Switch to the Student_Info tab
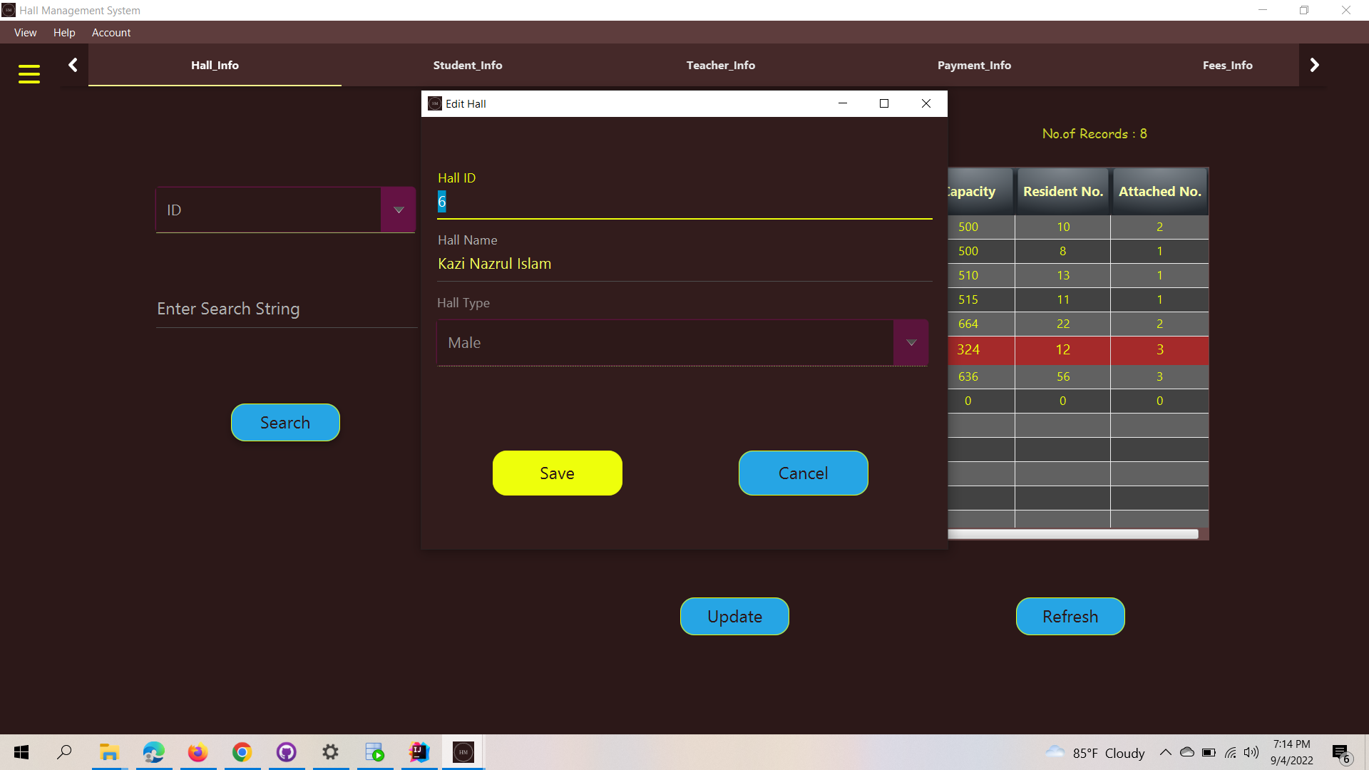This screenshot has height=770, width=1369. pos(468,64)
